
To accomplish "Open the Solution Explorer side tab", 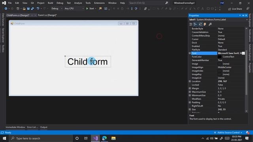I will point(250,52).
